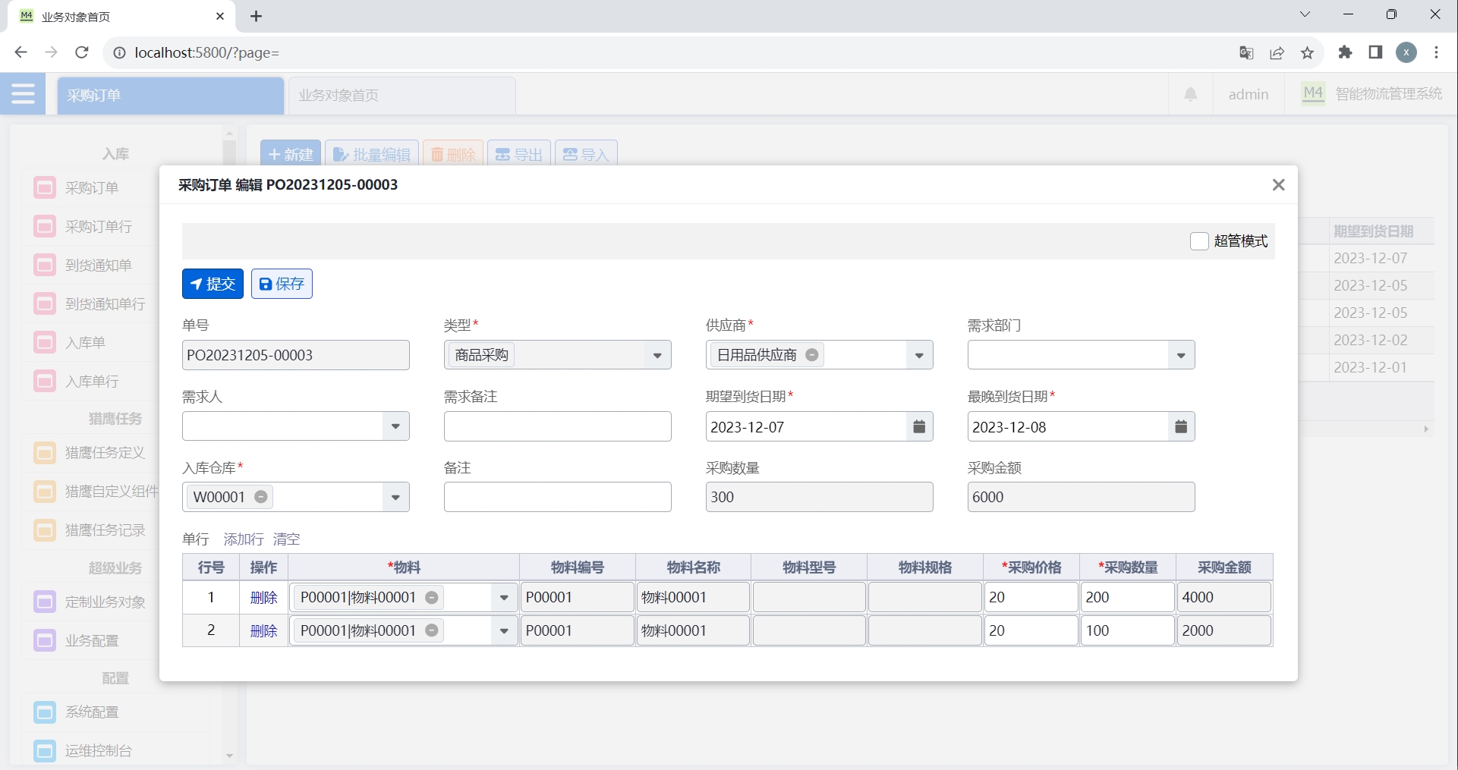This screenshot has height=770, width=1458.
Task: Click the 运维控制台 sidebar icon
Action: (x=45, y=751)
